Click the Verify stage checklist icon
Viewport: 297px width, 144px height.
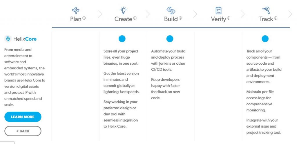(x=218, y=10)
